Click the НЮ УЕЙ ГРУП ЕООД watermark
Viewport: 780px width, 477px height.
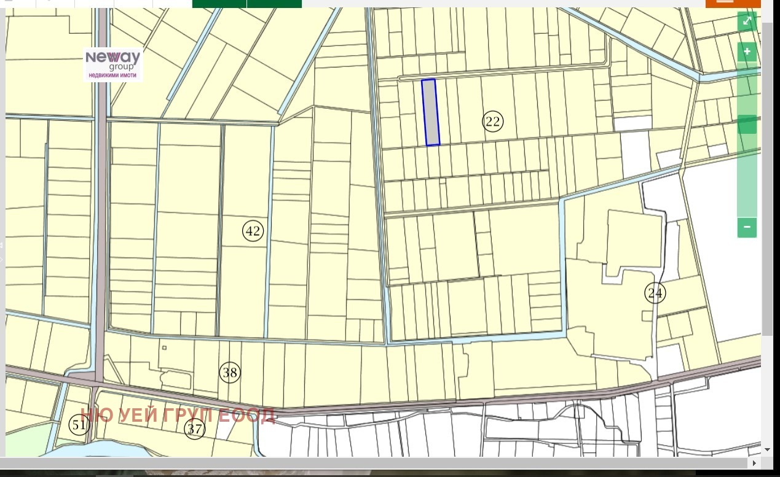tap(178, 416)
